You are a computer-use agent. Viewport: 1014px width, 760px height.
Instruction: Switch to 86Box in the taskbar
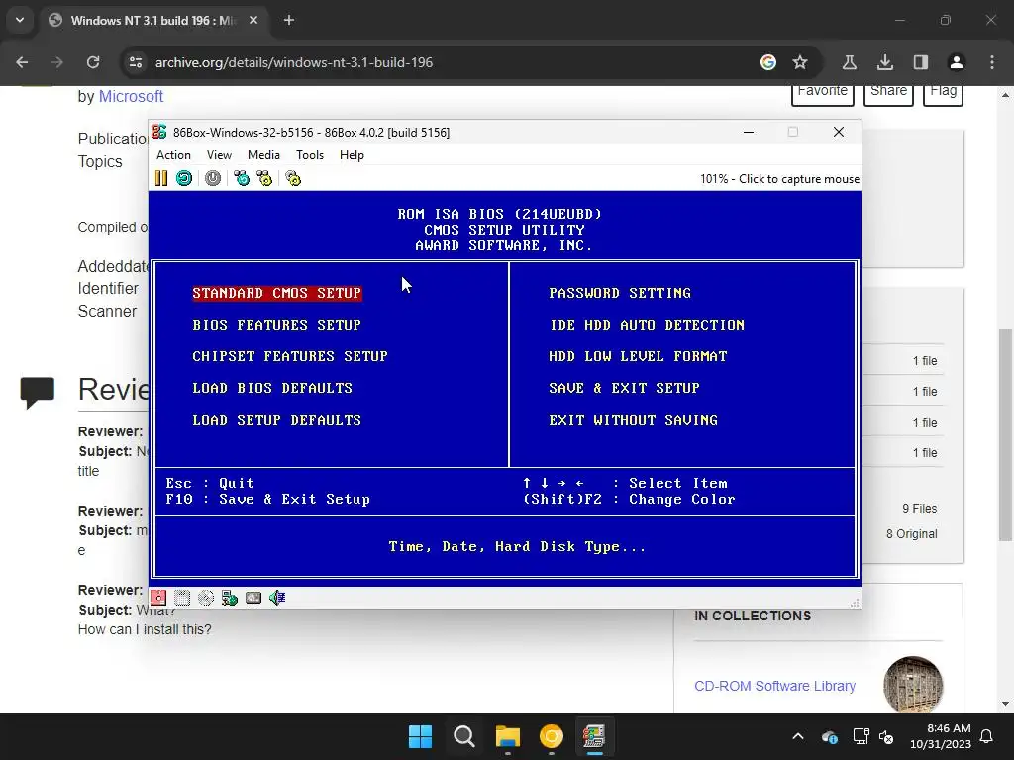[x=594, y=736]
